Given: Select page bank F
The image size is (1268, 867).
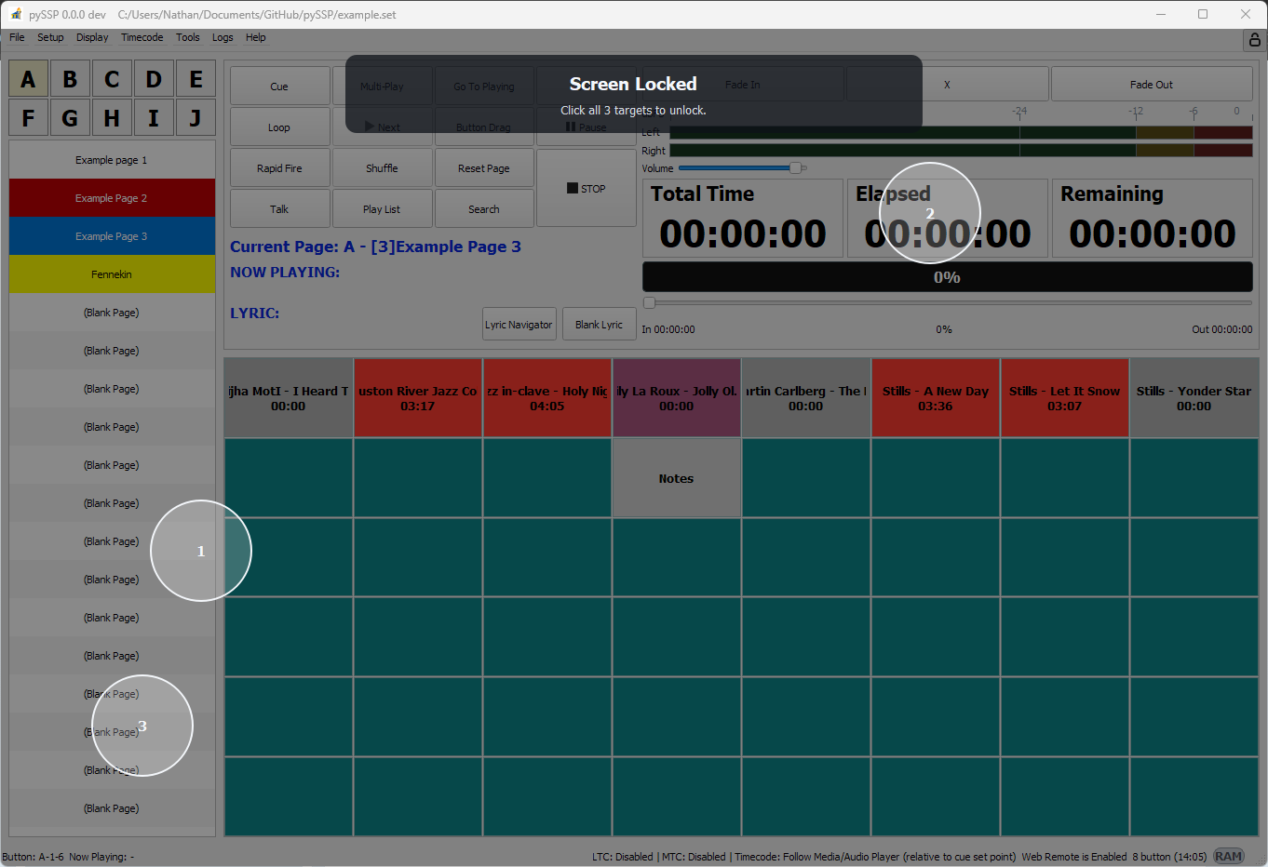Looking at the screenshot, I should [x=28, y=117].
